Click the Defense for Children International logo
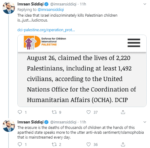 click(x=45, y=42)
